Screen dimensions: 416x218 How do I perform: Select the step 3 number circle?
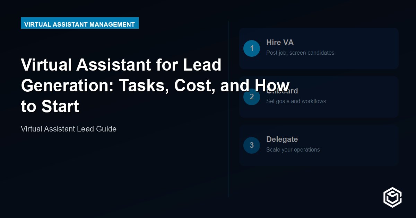(252, 145)
